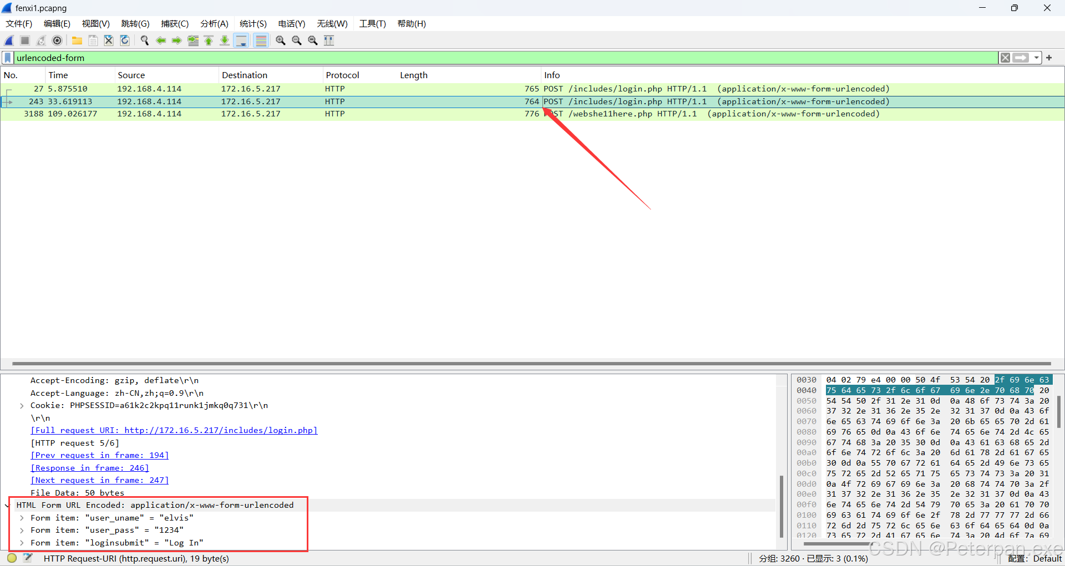
Task: Open the 编辑(E) menu
Action: [57, 24]
